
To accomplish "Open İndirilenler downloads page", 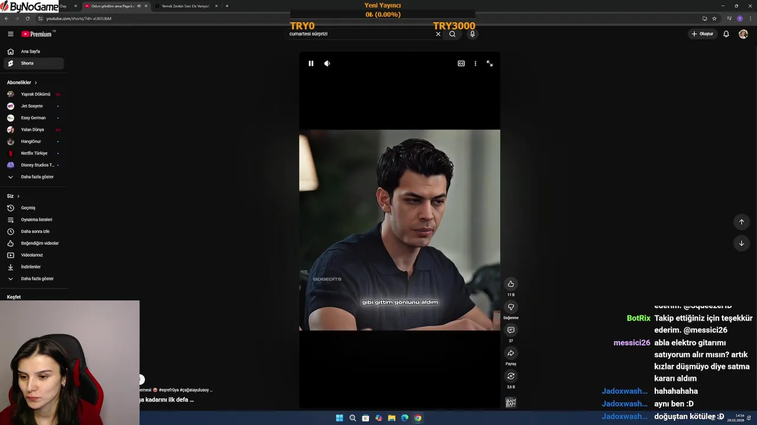I will point(34,267).
